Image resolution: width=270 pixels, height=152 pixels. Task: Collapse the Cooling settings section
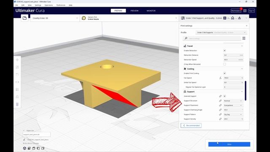point(242,69)
